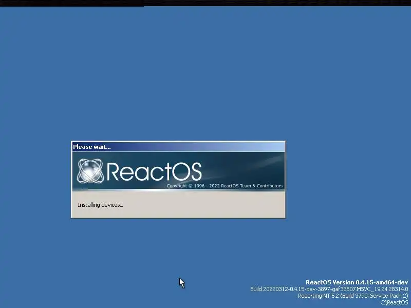This screenshot has width=411, height=308.
Task: Click the 'ReactOS Version 0.4.15-amd64-dev' desktop text
Action: pos(357,282)
